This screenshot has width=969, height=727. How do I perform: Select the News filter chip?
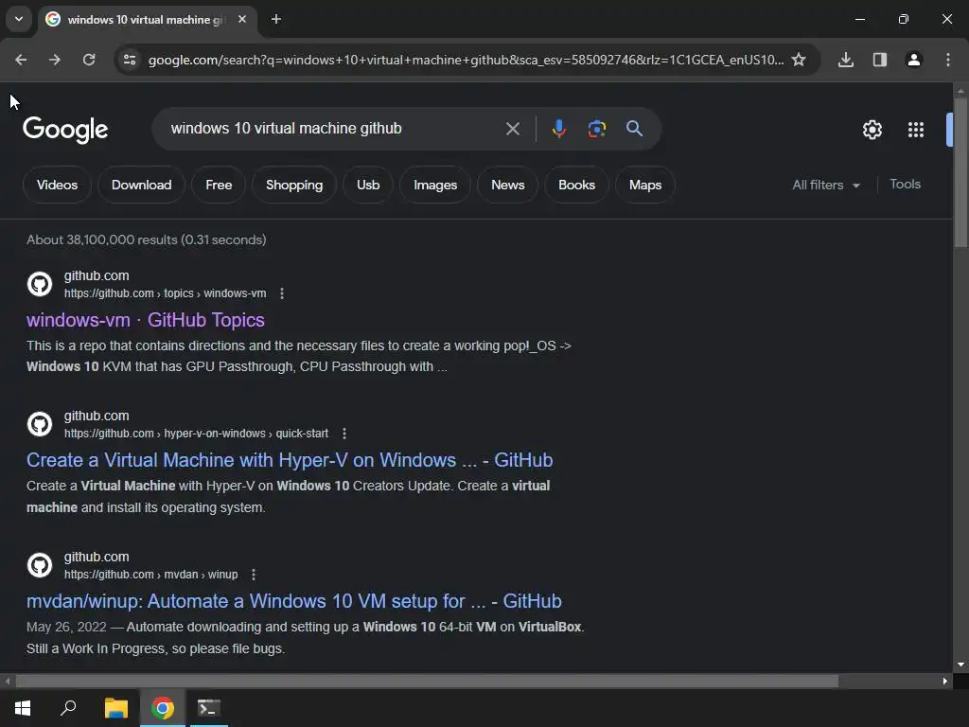[x=507, y=185]
